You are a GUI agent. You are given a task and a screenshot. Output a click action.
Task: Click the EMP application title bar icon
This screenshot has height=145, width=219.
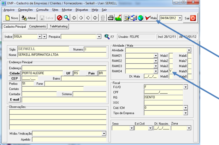coord(4,3)
